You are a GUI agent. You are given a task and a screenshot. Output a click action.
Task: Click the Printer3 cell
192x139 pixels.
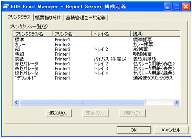pos(62,49)
